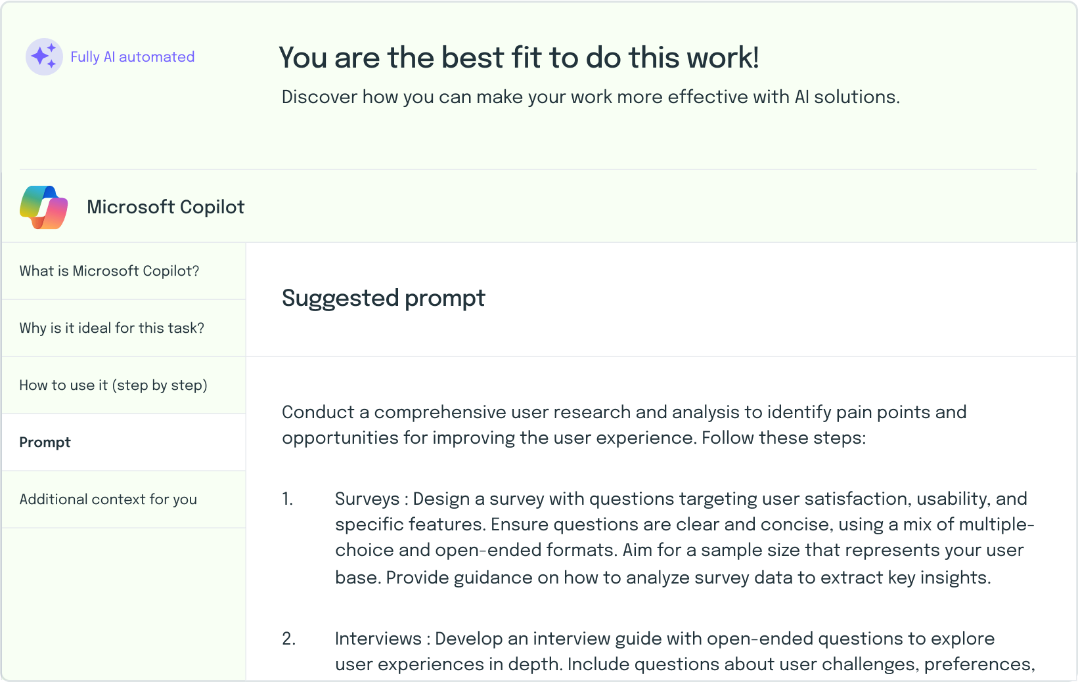Click the 'Conduct a comprehensive user research' paragraph
Image resolution: width=1078 pixels, height=682 pixels.
pos(624,425)
